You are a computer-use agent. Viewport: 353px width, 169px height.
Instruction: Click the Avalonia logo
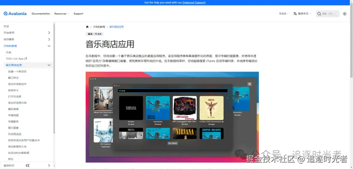click(15, 14)
